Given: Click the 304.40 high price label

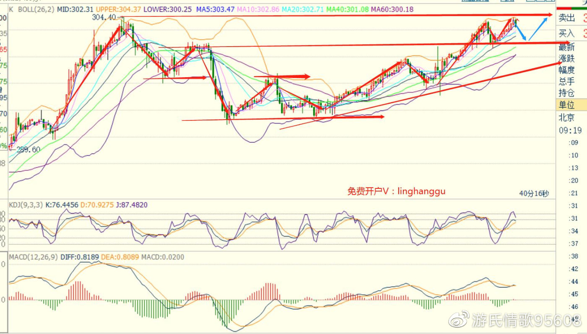Looking at the screenshot, I should [104, 18].
